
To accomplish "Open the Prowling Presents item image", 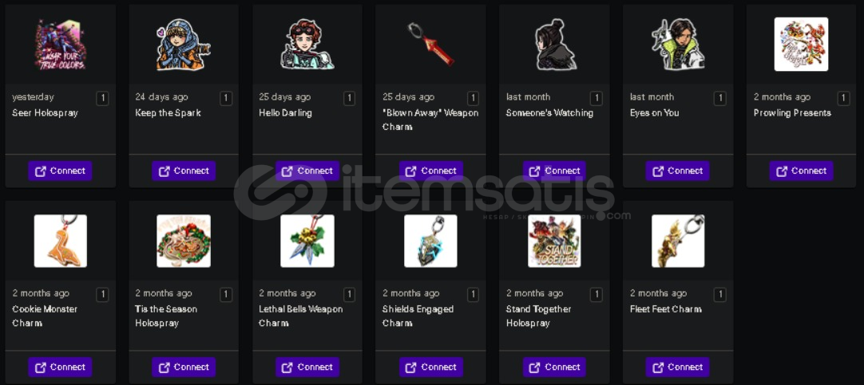I will pos(801,45).
